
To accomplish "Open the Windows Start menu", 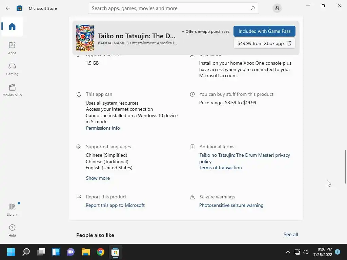I will click(11, 252).
